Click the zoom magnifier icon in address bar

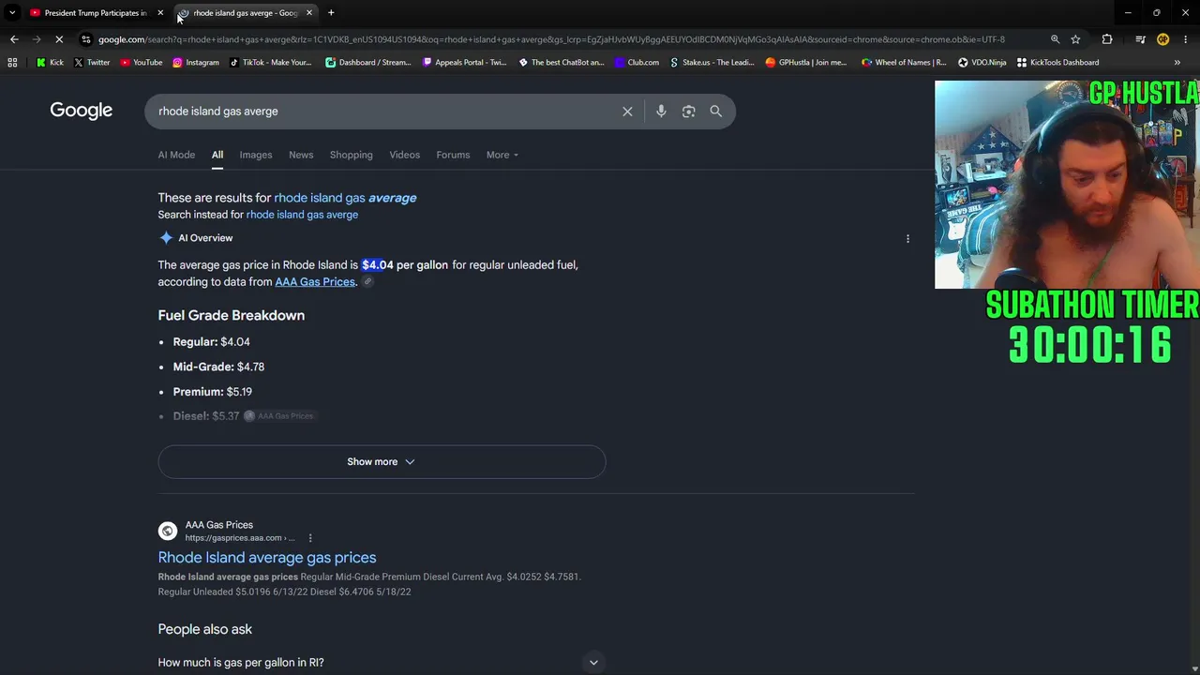tap(1055, 39)
